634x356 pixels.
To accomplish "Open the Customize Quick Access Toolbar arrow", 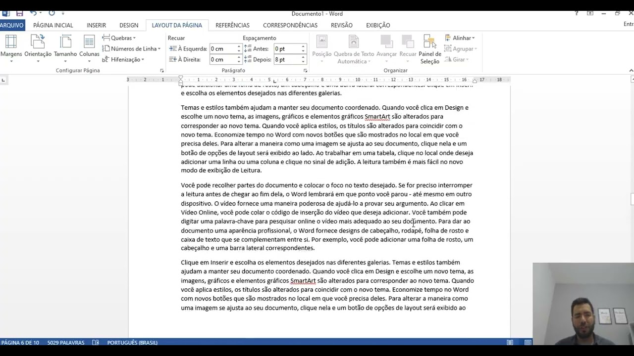I will point(63,13).
